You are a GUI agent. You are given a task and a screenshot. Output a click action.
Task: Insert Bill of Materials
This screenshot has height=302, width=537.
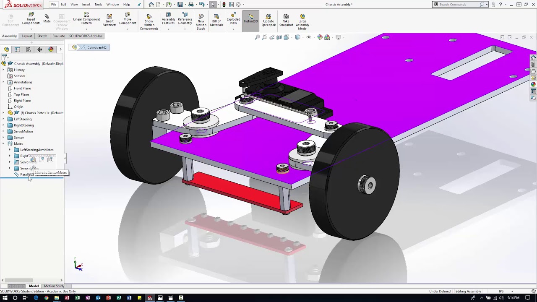pyautogui.click(x=216, y=20)
